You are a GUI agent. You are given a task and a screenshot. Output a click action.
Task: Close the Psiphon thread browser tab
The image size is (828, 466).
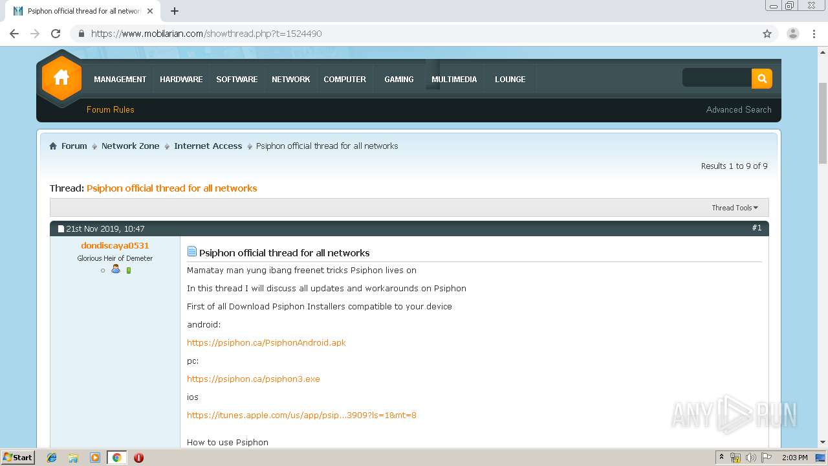pyautogui.click(x=150, y=11)
